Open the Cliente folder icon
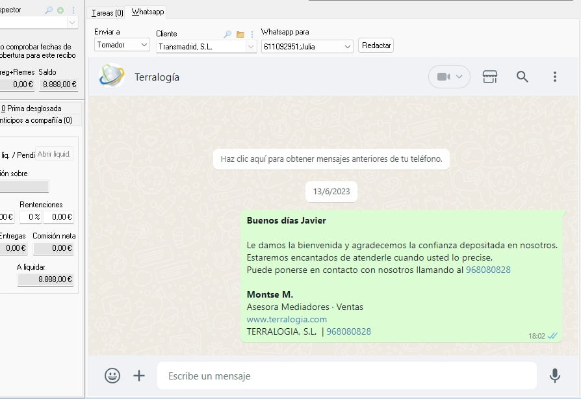Viewport: 581px width, 399px height. point(240,34)
